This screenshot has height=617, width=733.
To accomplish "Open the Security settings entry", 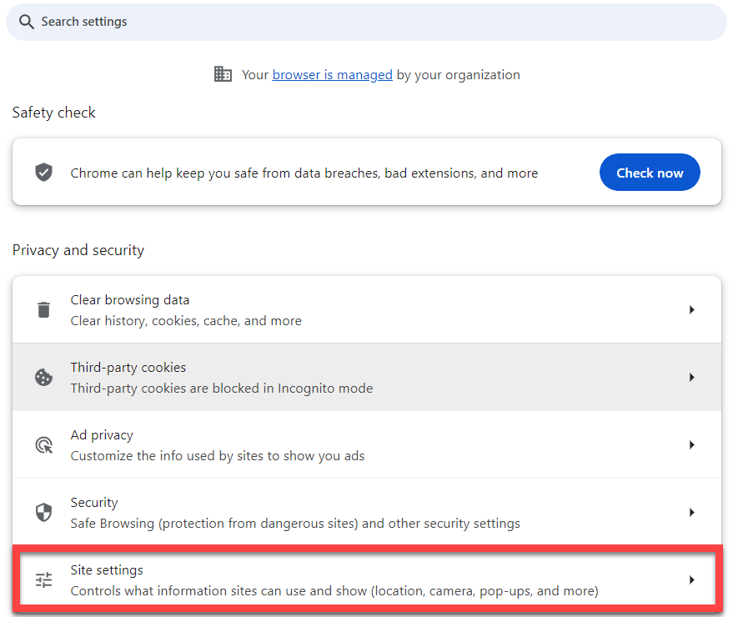I will point(367,512).
